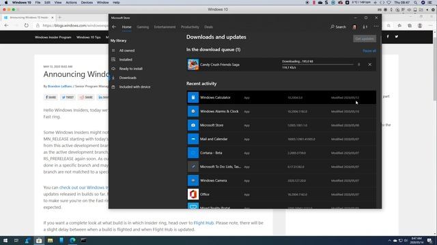Screen dimensions: 437x245
Task: Open the Store See more menu
Action: click(x=376, y=27)
